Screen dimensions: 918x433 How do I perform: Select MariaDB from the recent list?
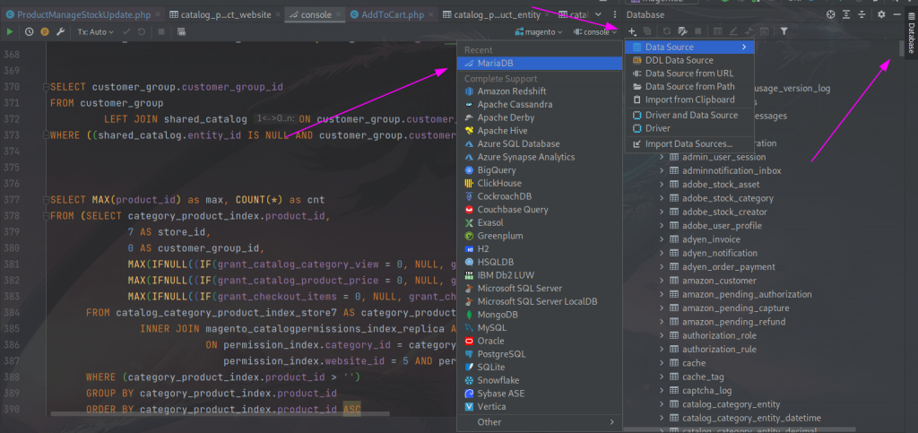[x=539, y=63]
